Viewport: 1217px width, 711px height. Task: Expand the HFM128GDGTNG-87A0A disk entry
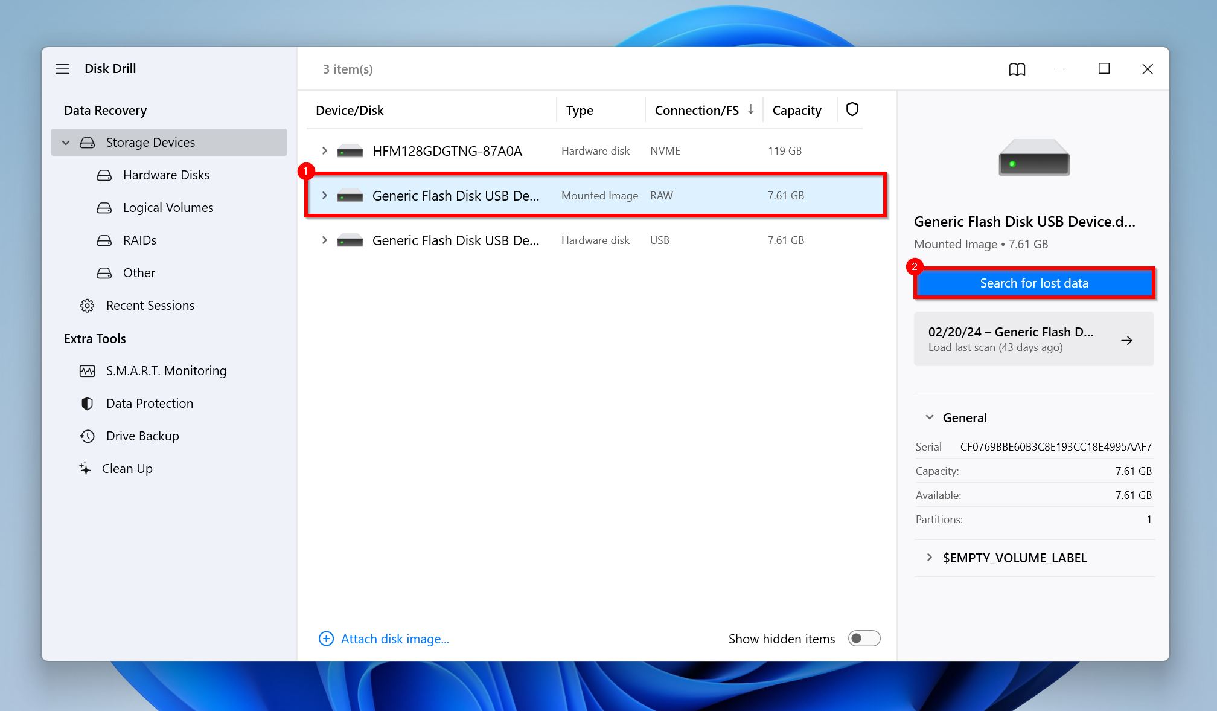click(324, 150)
